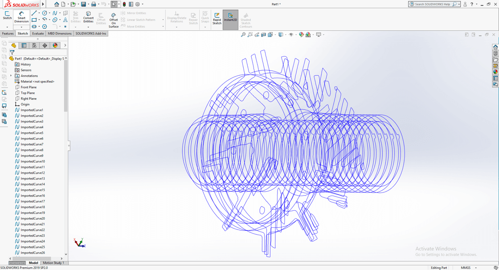
Task: Open ConfigurationManager tab
Action: pyautogui.click(x=34, y=45)
